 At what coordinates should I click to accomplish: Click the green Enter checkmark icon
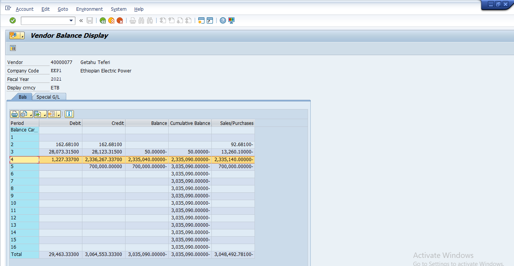pos(13,20)
